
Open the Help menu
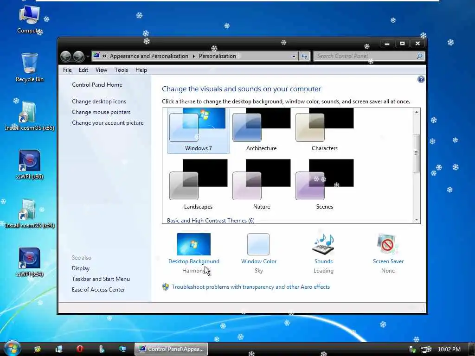click(x=141, y=70)
